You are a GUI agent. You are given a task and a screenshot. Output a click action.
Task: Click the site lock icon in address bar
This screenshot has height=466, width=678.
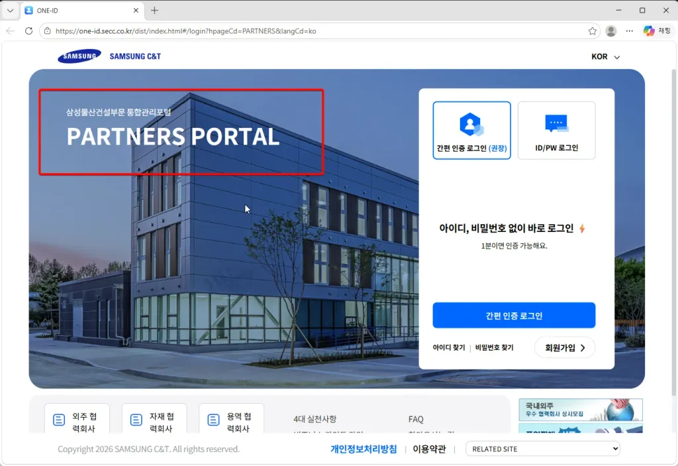48,30
